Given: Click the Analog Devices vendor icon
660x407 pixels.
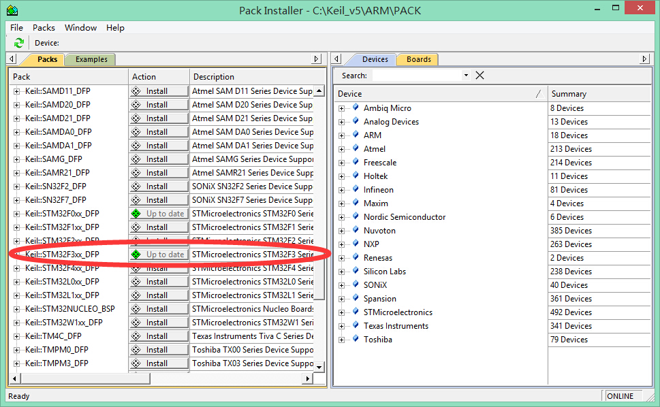Looking at the screenshot, I should click(x=356, y=121).
